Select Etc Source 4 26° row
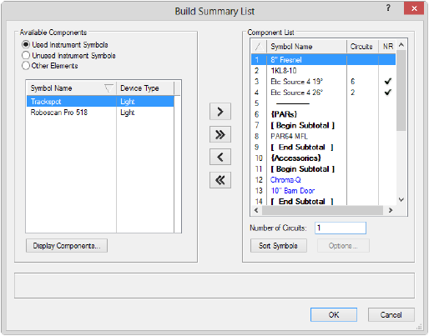 coord(324,93)
